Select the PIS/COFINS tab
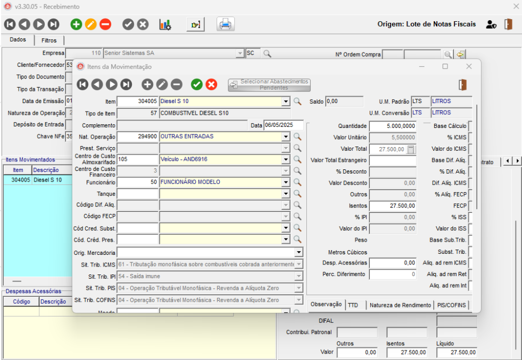 (451, 305)
